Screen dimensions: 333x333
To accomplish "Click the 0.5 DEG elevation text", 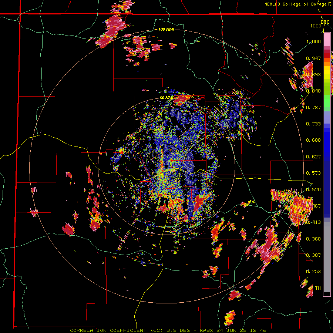I will point(178,330).
